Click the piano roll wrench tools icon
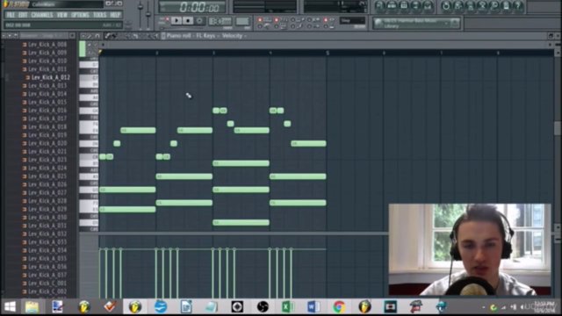 90,36
